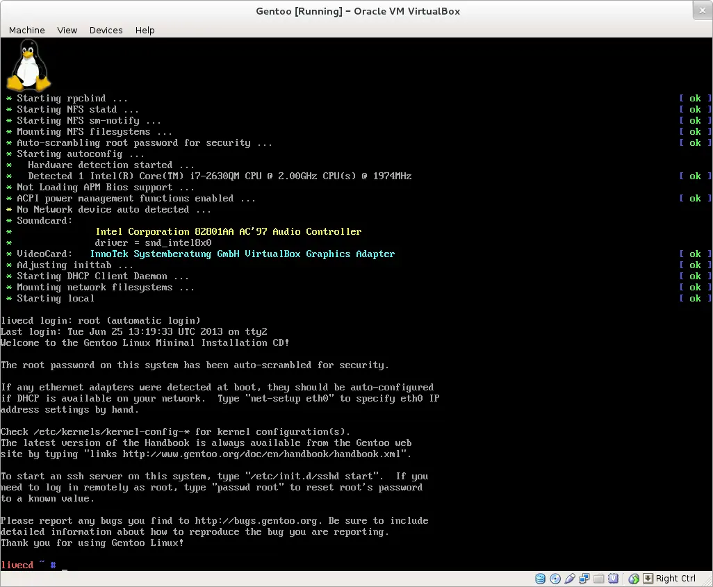The image size is (713, 587).
Task: Click the 'livecd ~ #' shell prompt
Action: pyautogui.click(x=28, y=565)
